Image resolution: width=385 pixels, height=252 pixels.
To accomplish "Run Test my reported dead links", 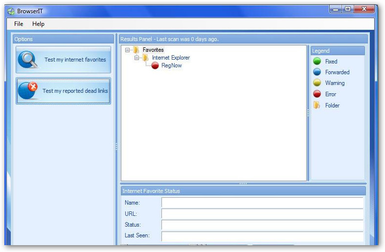I will [x=63, y=91].
